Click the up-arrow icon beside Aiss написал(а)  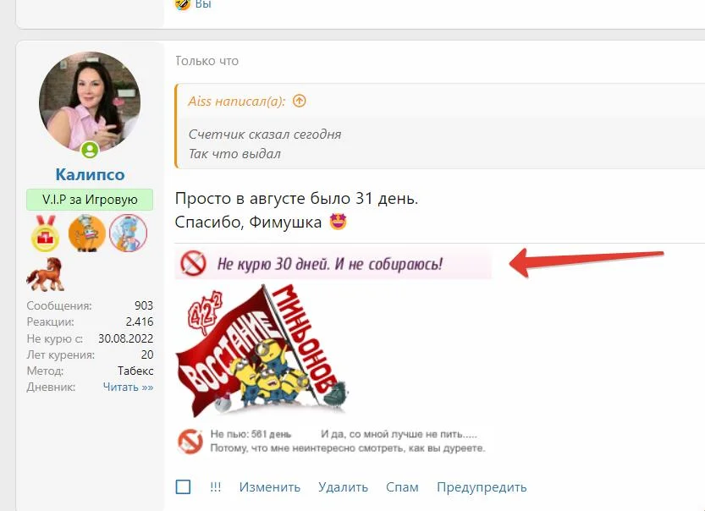pos(299,102)
